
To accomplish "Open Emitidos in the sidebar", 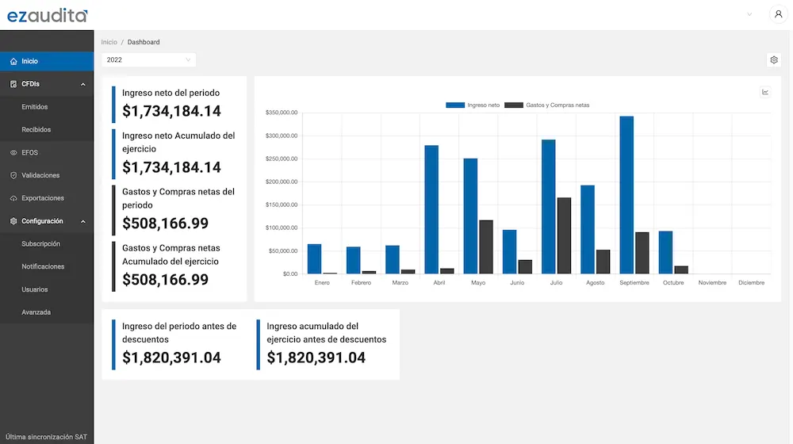I will point(35,107).
